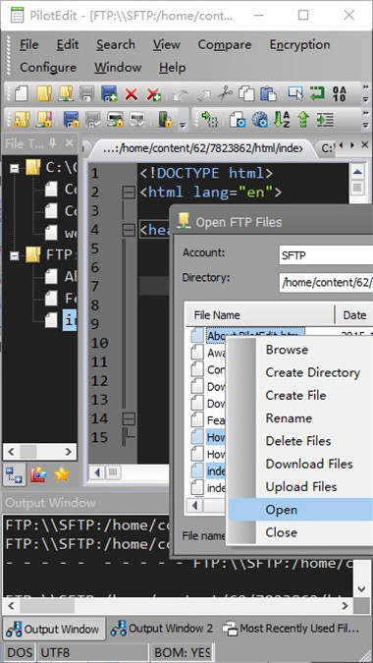Click the green up arrow icon
The image size is (373, 663).
[x=303, y=120]
